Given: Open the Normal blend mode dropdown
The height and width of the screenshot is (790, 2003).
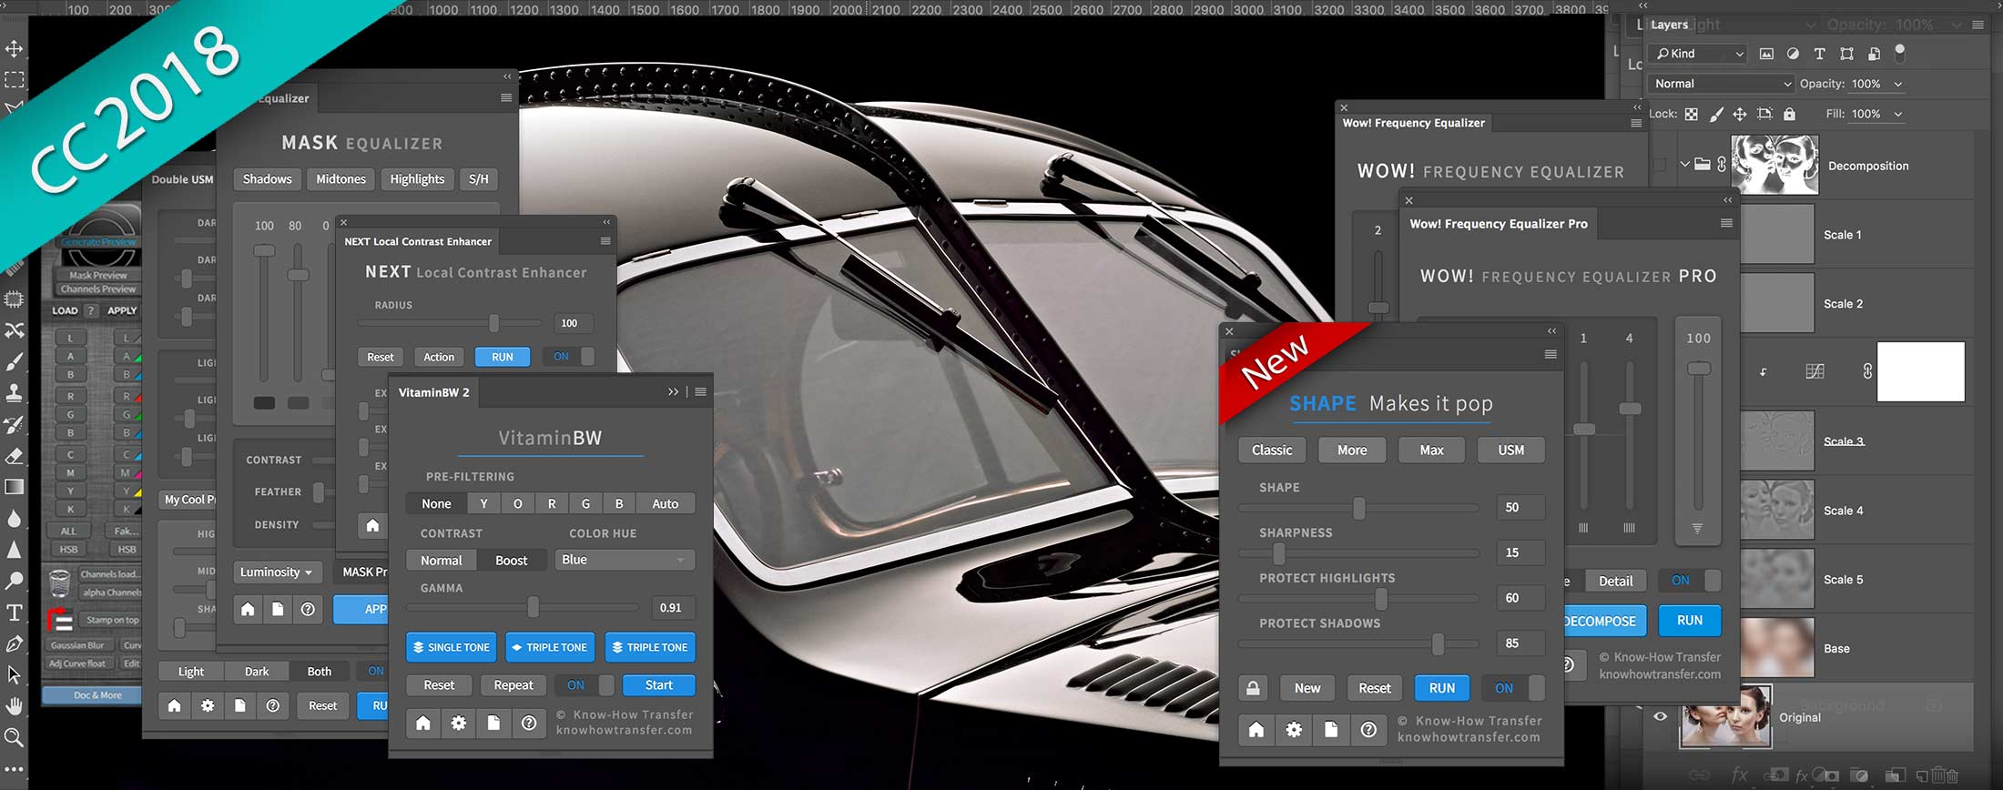Looking at the screenshot, I should [1721, 84].
